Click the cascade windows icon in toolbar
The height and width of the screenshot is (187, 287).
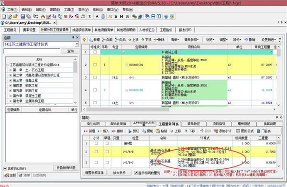(x=147, y=16)
